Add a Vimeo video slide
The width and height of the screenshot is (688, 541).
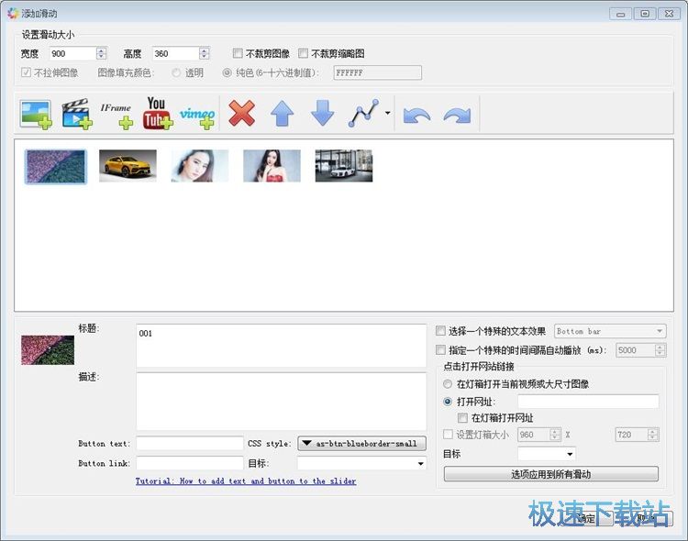click(196, 114)
